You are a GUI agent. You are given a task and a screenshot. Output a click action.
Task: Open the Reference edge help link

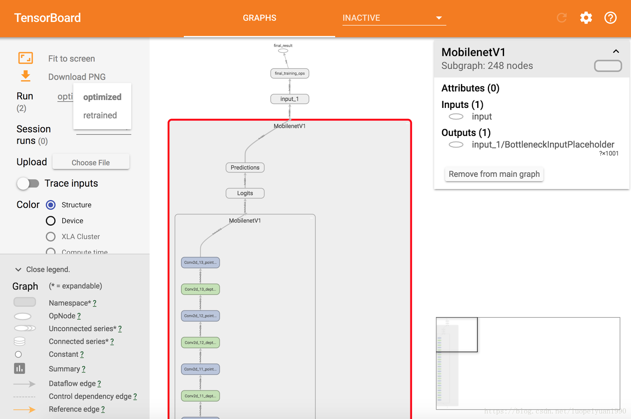click(103, 410)
